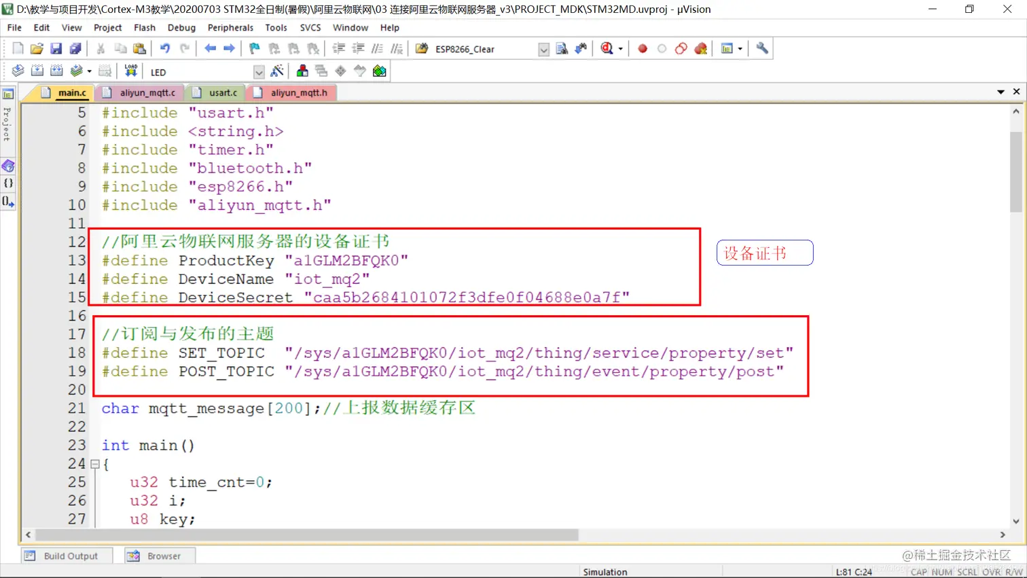The height and width of the screenshot is (578, 1027).
Task: Insert a bookmark with the flag icon
Action: (255, 48)
